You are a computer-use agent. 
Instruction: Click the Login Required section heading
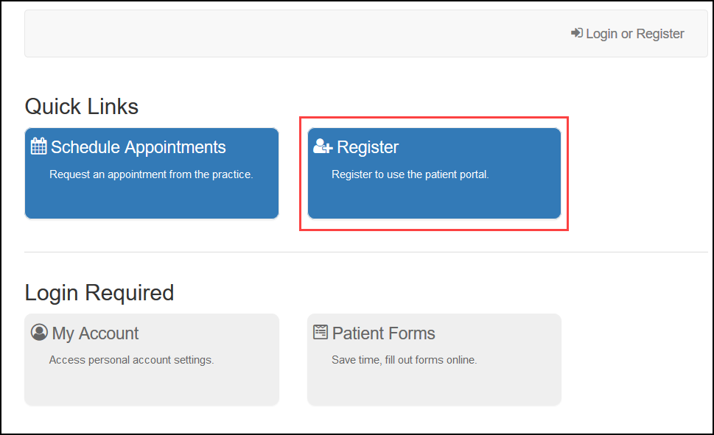(x=99, y=292)
